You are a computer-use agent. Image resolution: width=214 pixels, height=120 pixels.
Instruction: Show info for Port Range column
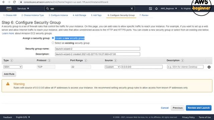pos(86,60)
